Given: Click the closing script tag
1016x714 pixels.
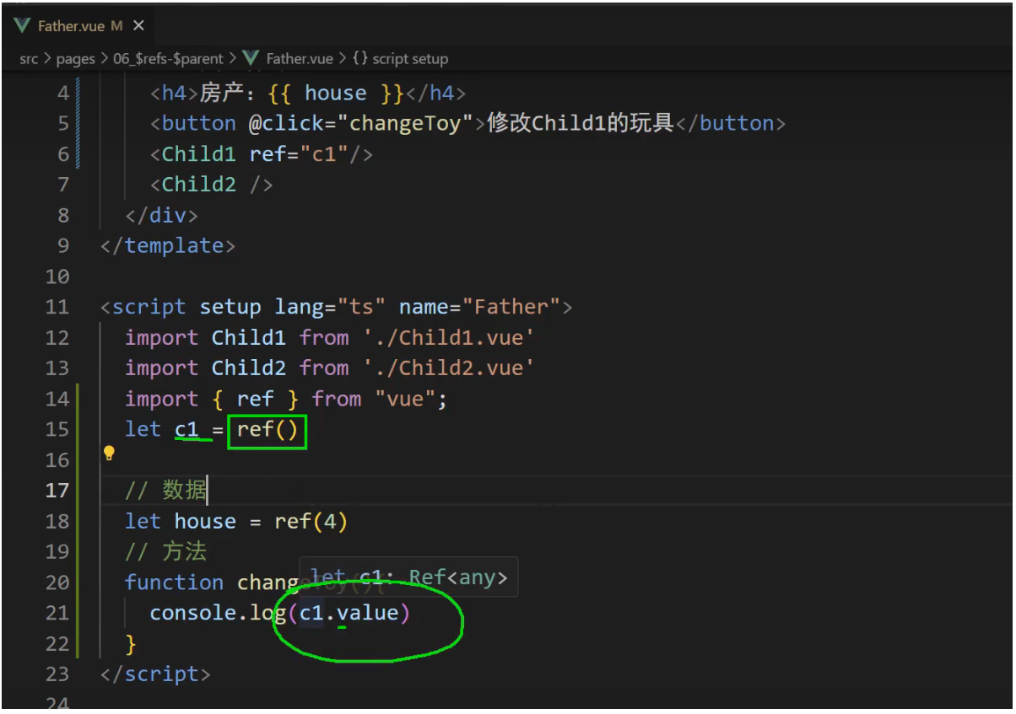Looking at the screenshot, I should point(155,674).
